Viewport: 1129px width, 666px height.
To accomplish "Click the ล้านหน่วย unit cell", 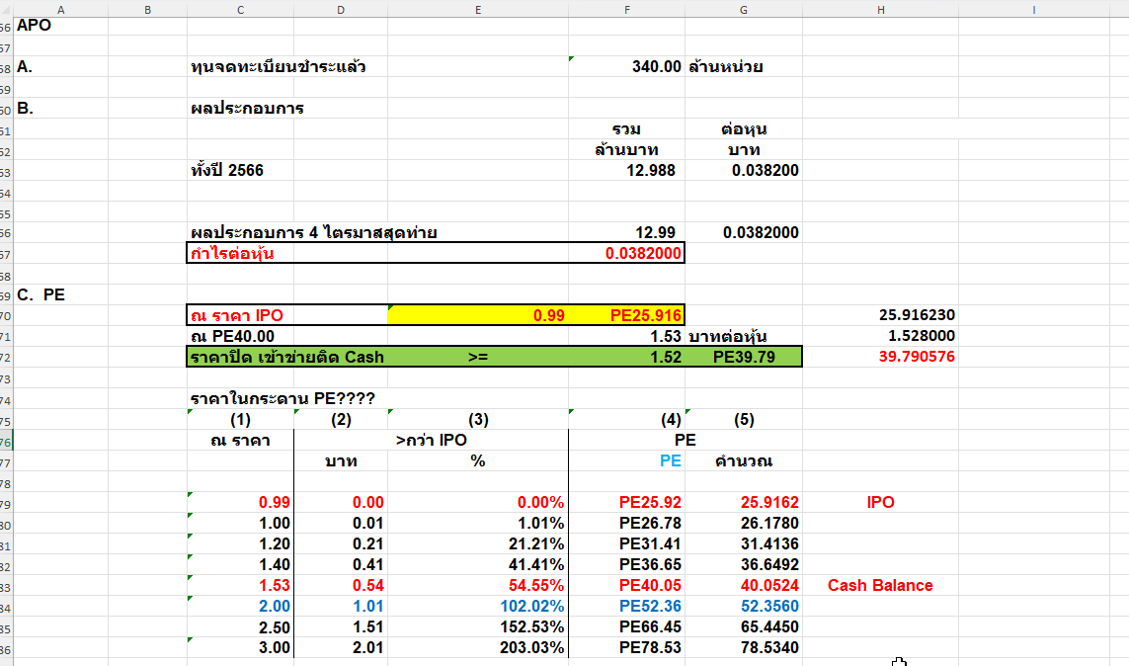I will point(744,67).
